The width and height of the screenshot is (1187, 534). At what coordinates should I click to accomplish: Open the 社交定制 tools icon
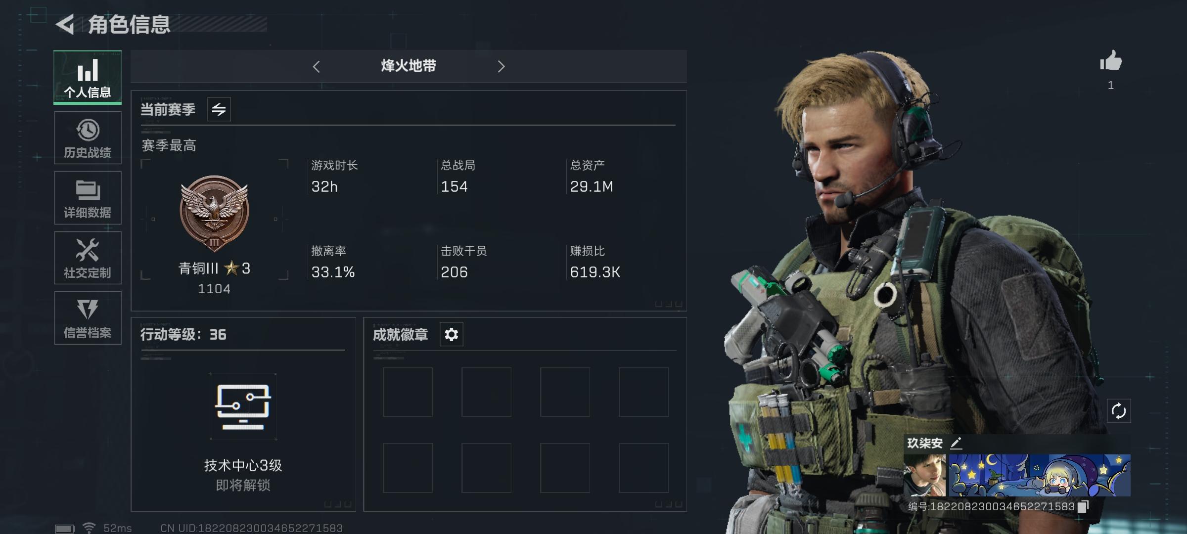point(88,258)
